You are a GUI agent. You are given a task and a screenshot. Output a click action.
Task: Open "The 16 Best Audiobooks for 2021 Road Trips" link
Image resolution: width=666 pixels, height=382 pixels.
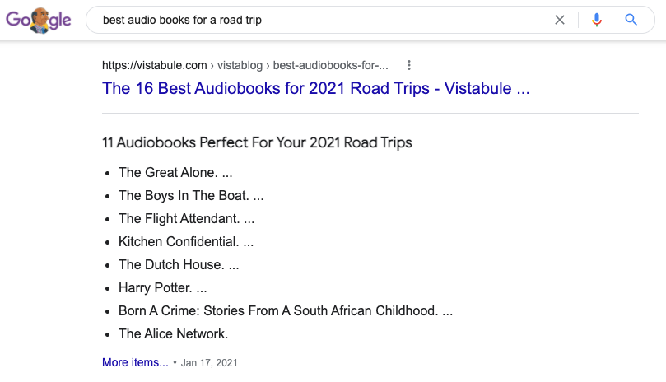point(315,88)
